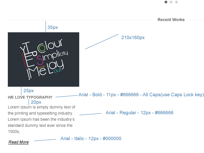
Task: Select the first dark carousel dot
Action: coord(166,2)
